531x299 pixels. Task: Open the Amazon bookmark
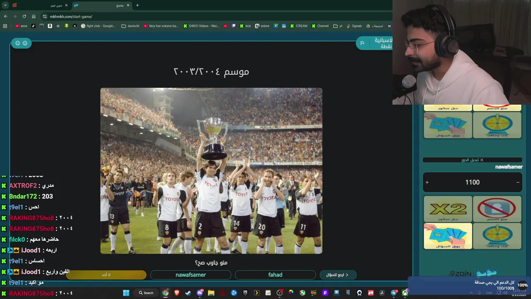[x=50, y=26]
